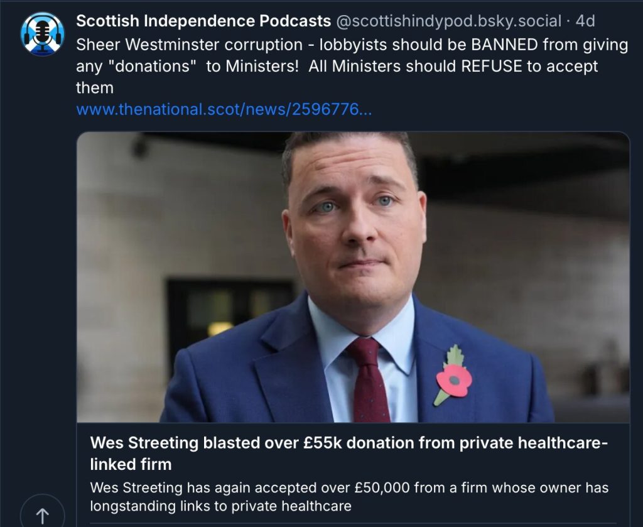Click the 'linked firm' headline continuation

point(131,465)
